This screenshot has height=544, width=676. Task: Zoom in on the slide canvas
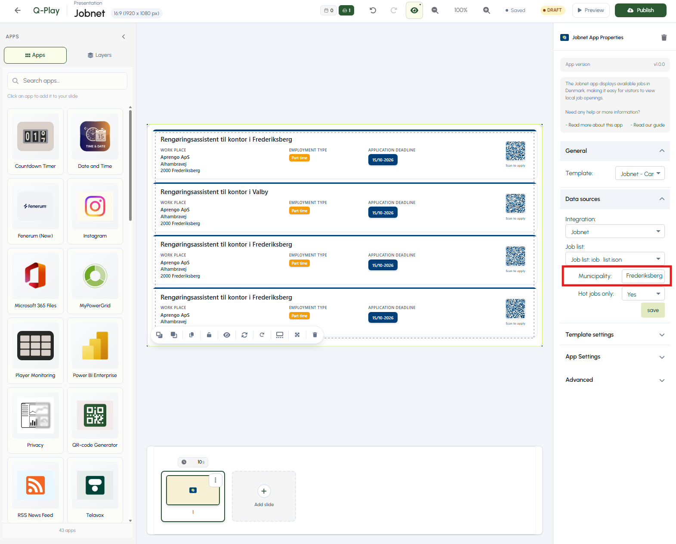pyautogui.click(x=486, y=10)
